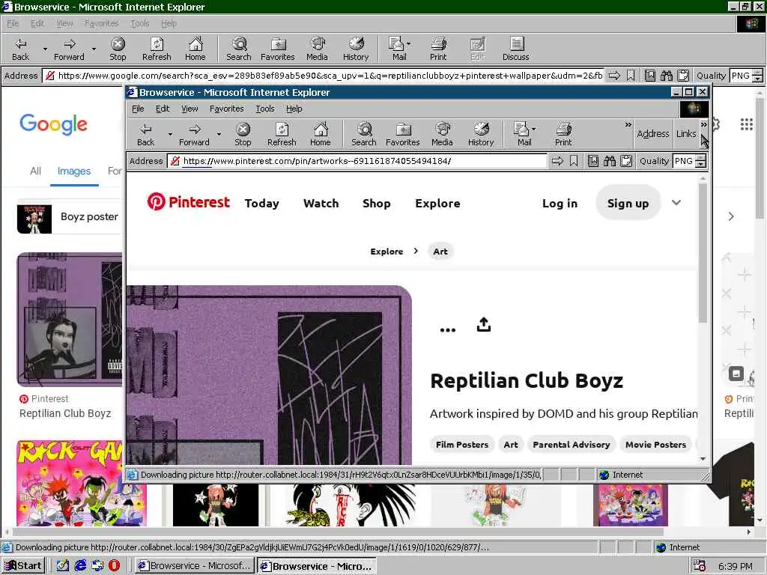Image resolution: width=767 pixels, height=575 pixels.
Task: Go Home in the background Google window
Action: pos(195,49)
